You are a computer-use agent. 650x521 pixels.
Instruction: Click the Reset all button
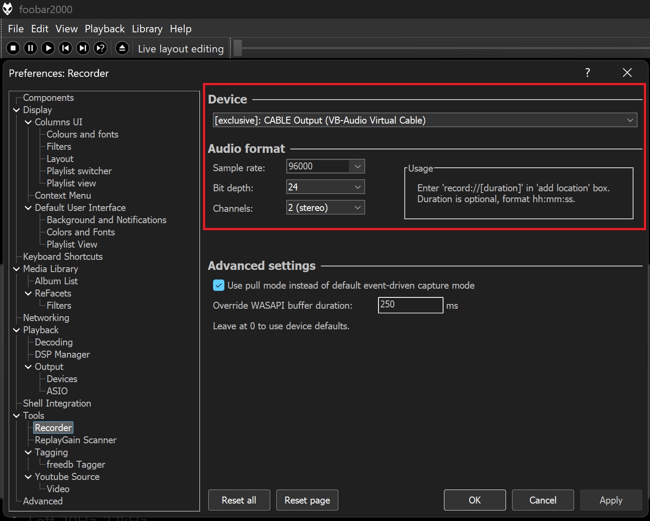coord(239,500)
